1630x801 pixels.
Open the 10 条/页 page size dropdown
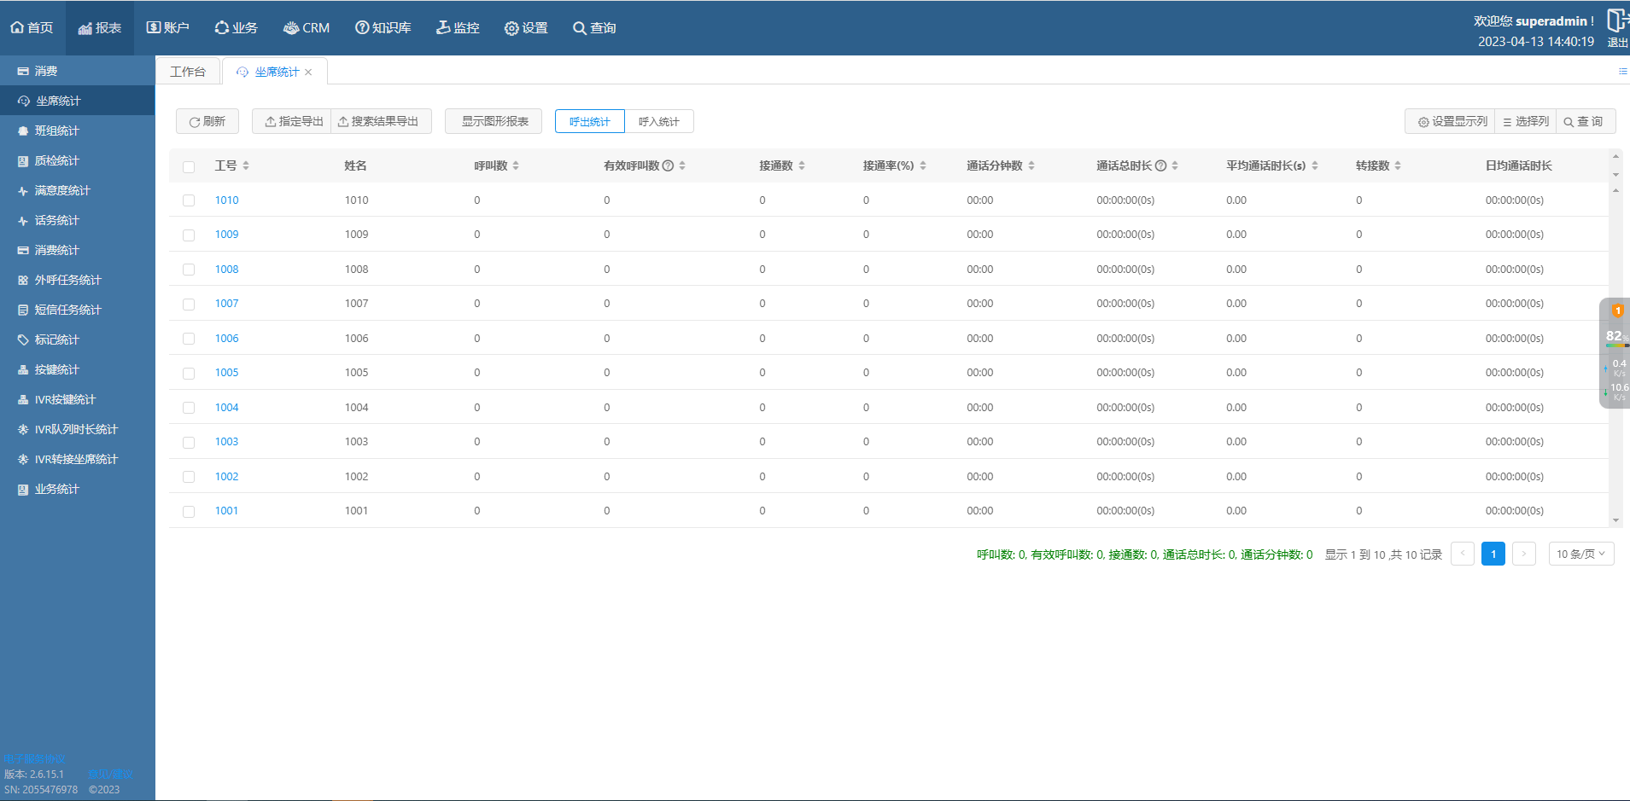(x=1581, y=554)
